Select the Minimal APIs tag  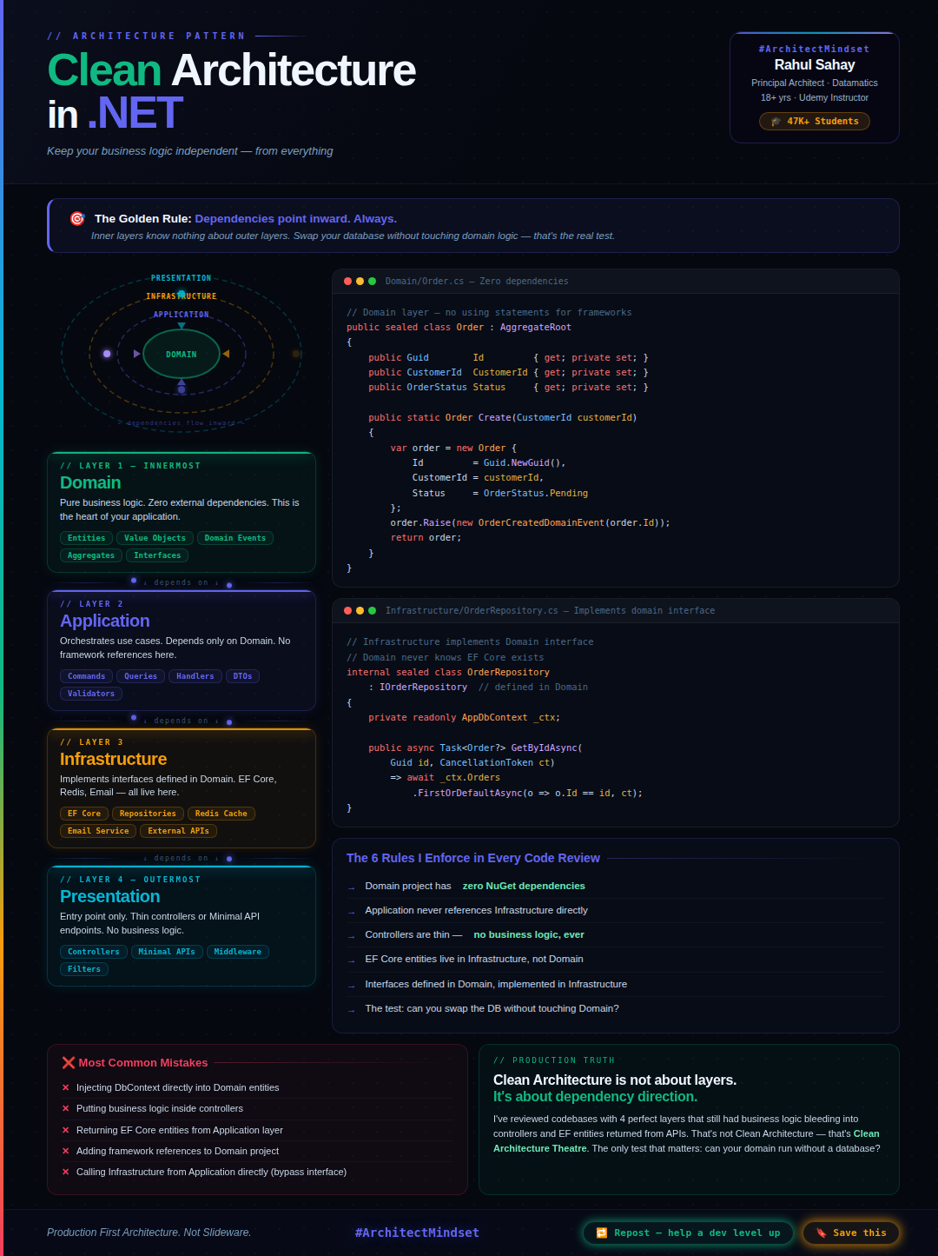tap(167, 952)
